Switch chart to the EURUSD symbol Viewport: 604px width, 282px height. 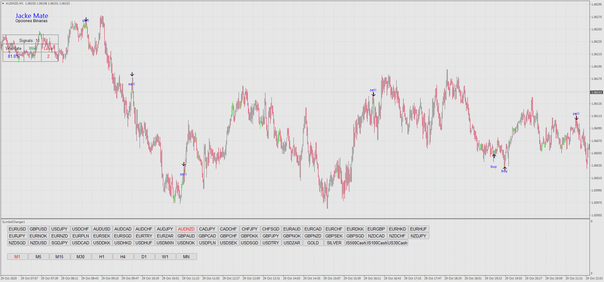[17, 229]
